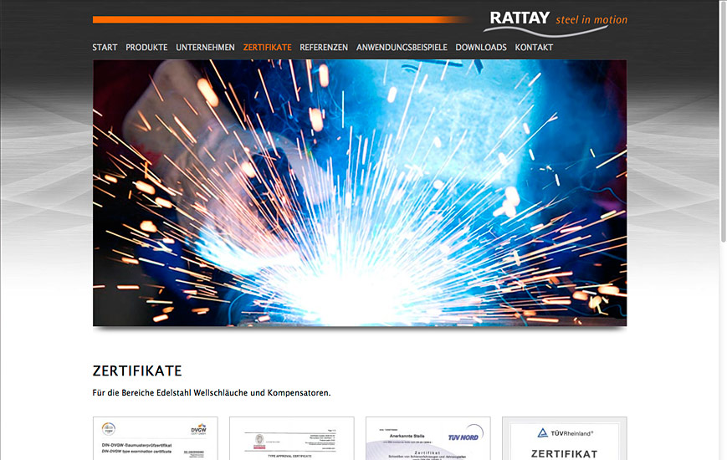Open REFERENZEN in the navigation
727x460 pixels.
[x=324, y=48]
